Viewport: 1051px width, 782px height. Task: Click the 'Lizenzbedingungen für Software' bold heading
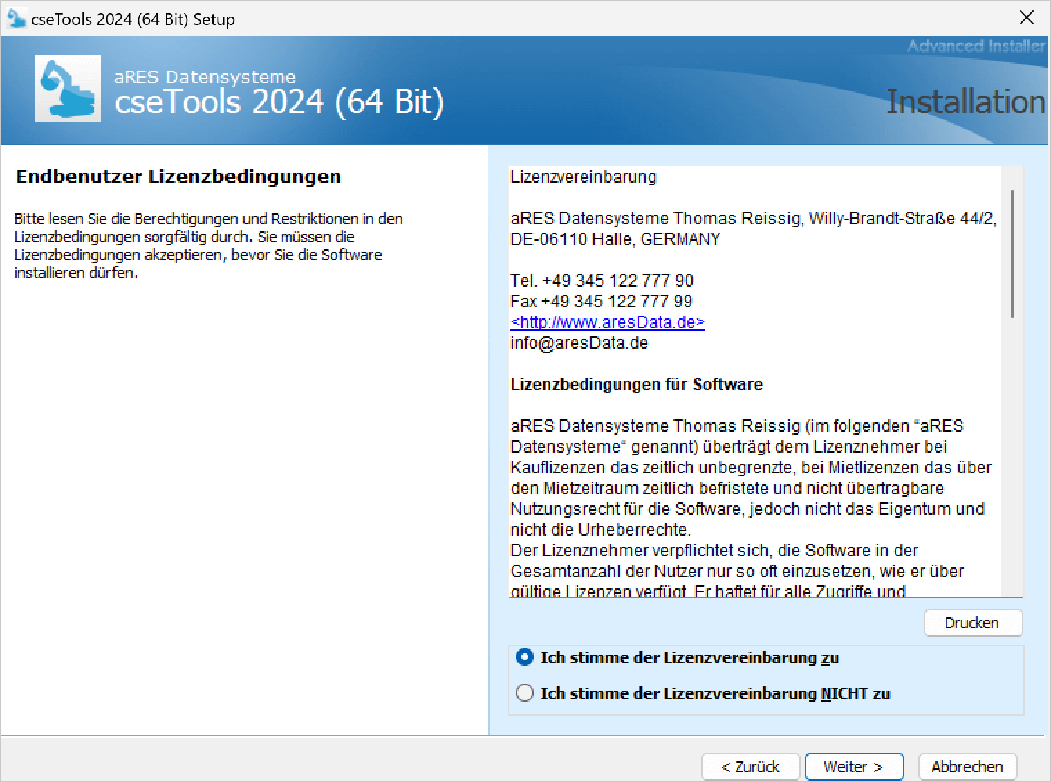tap(636, 384)
